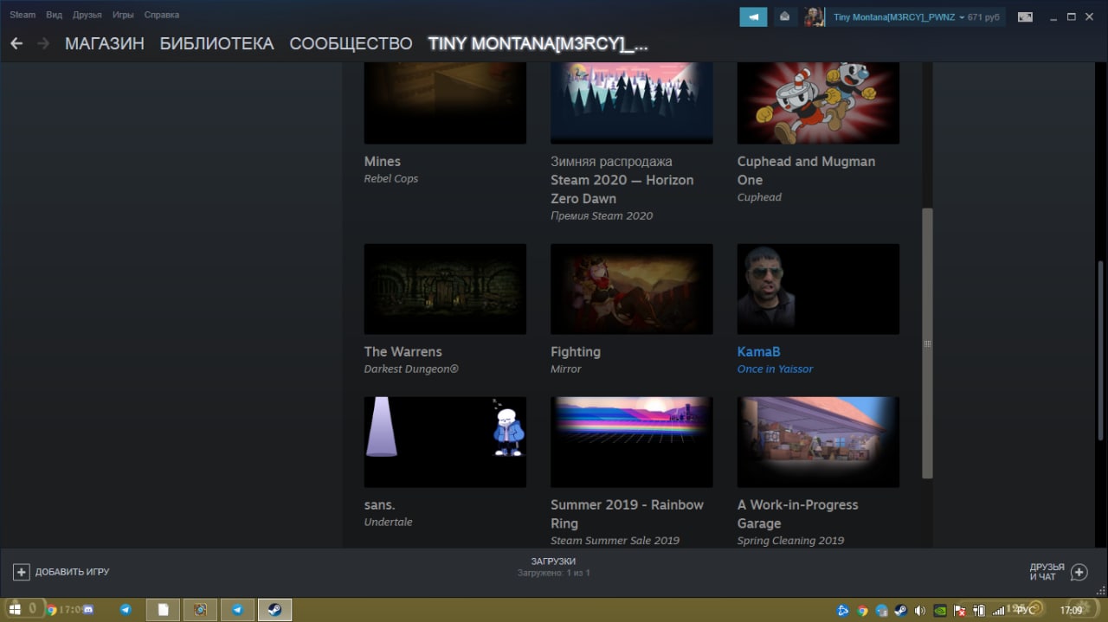Open the highlighted Steam taskbar button
The width and height of the screenshot is (1108, 622).
274,610
